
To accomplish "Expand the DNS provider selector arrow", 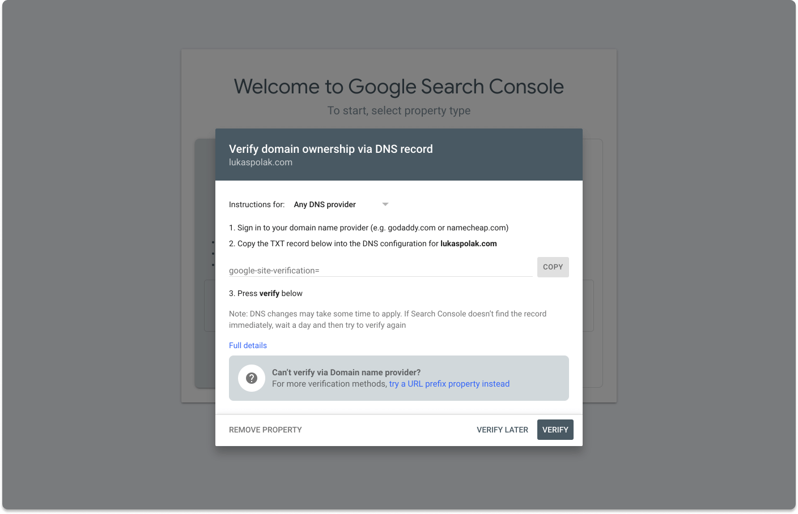I will coord(385,204).
